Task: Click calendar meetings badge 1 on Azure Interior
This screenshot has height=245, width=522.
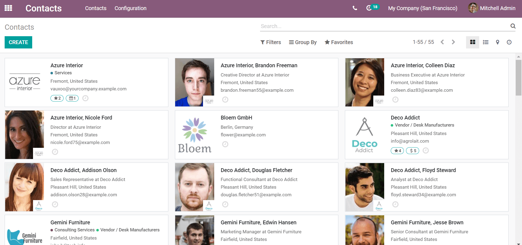Action: click(72, 98)
